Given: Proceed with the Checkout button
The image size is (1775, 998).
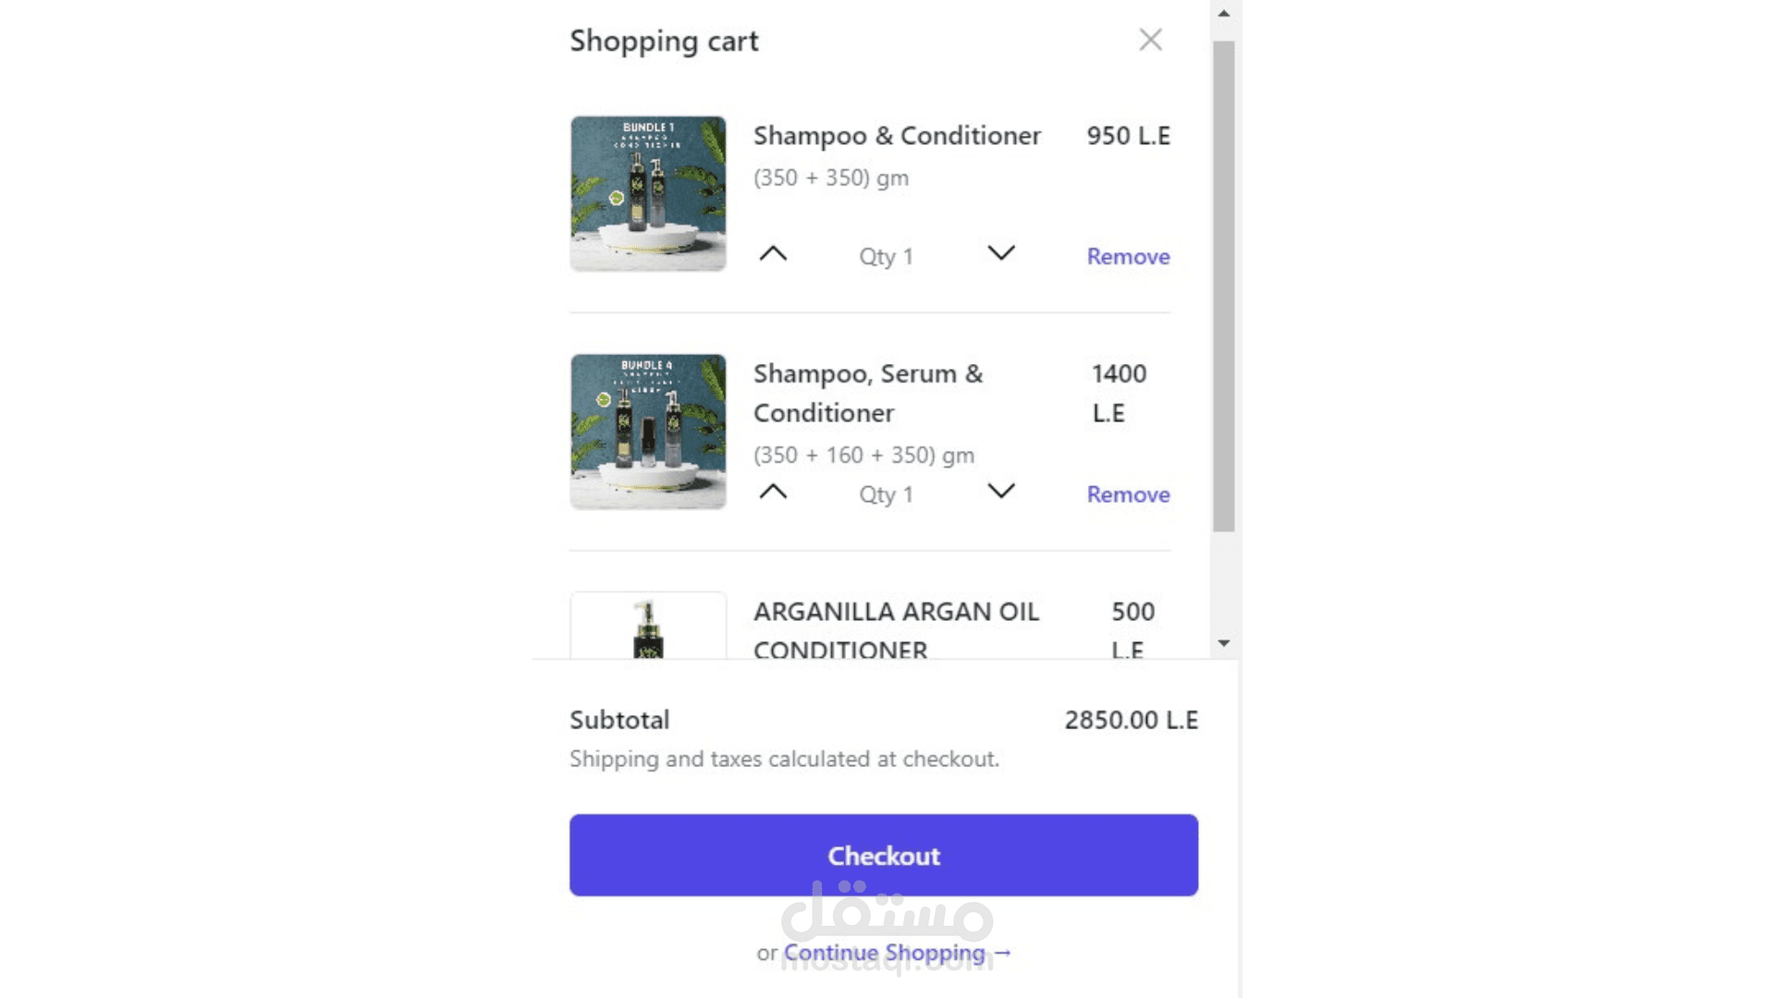Looking at the screenshot, I should coord(884,856).
